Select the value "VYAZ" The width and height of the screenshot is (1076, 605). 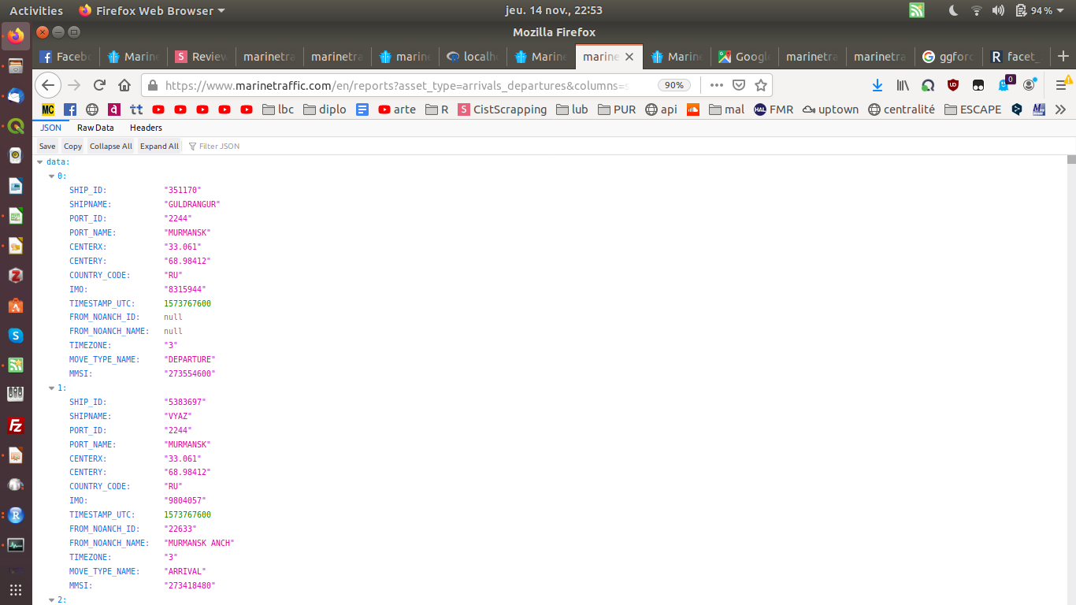(178, 416)
